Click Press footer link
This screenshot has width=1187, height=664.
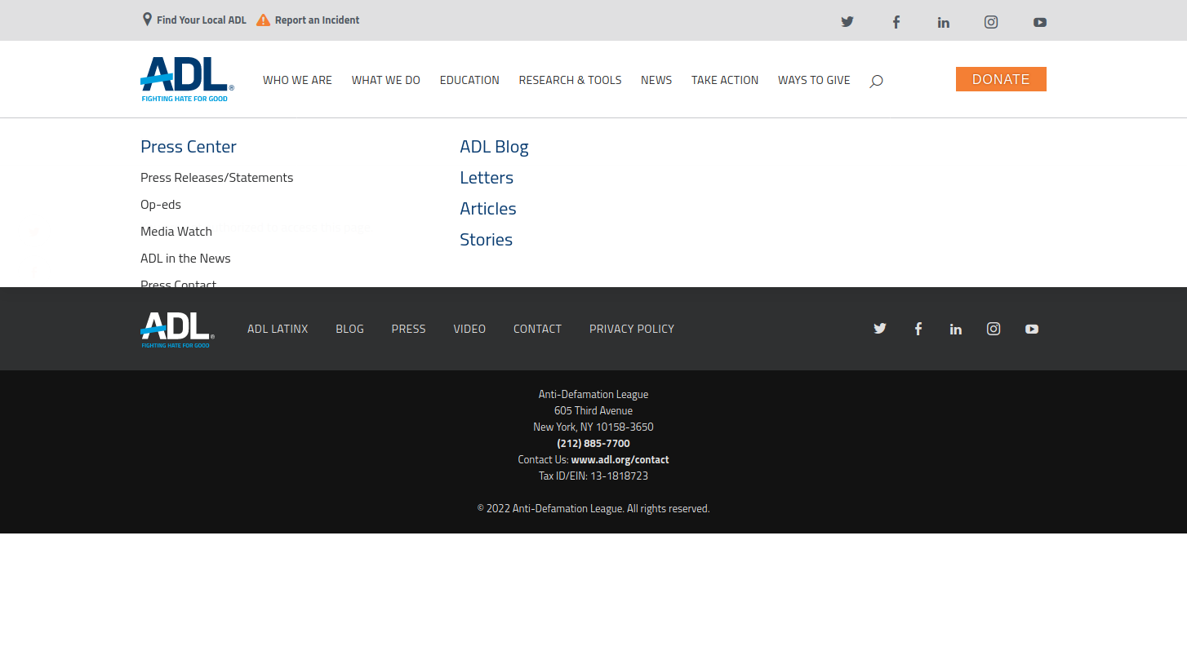(408, 329)
